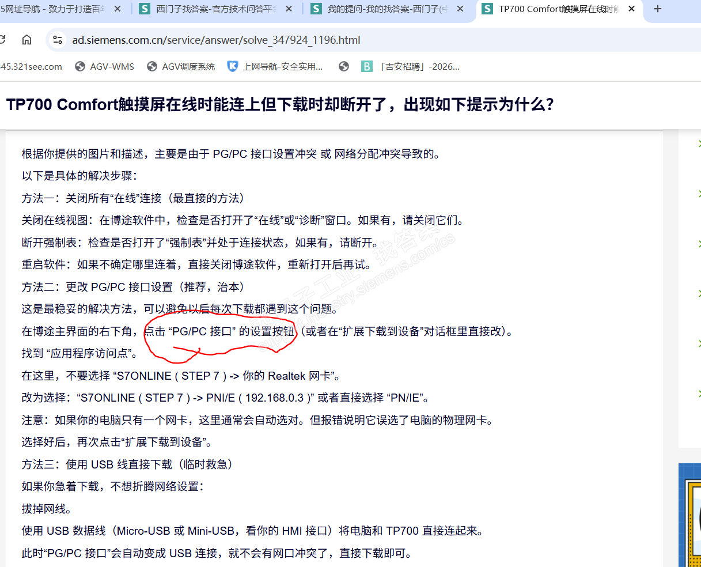Screen dimensions: 701x567
Task: Click the line 改为选择 PNI/E ( 192.168.0.3 )
Action: pos(225,398)
